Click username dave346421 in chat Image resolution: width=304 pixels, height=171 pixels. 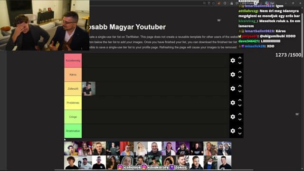coord(248,41)
